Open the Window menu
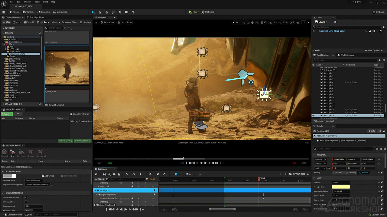The height and width of the screenshot is (217, 387). pos(28,2)
